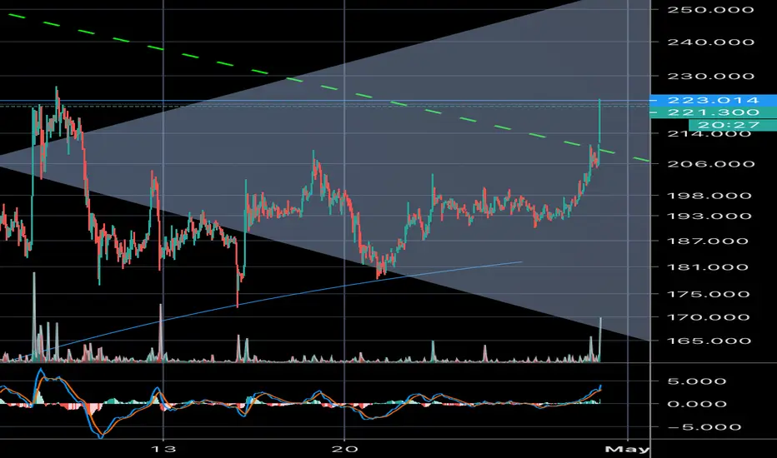This screenshot has width=777, height=458.
Task: Click the 230.000 price axis label
Action: (710, 76)
